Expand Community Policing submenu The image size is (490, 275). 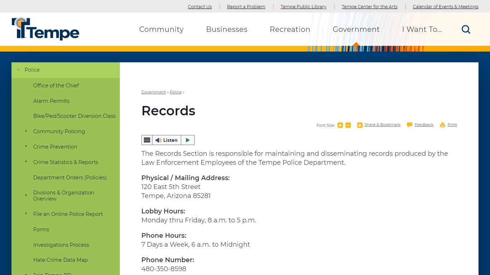click(x=26, y=131)
